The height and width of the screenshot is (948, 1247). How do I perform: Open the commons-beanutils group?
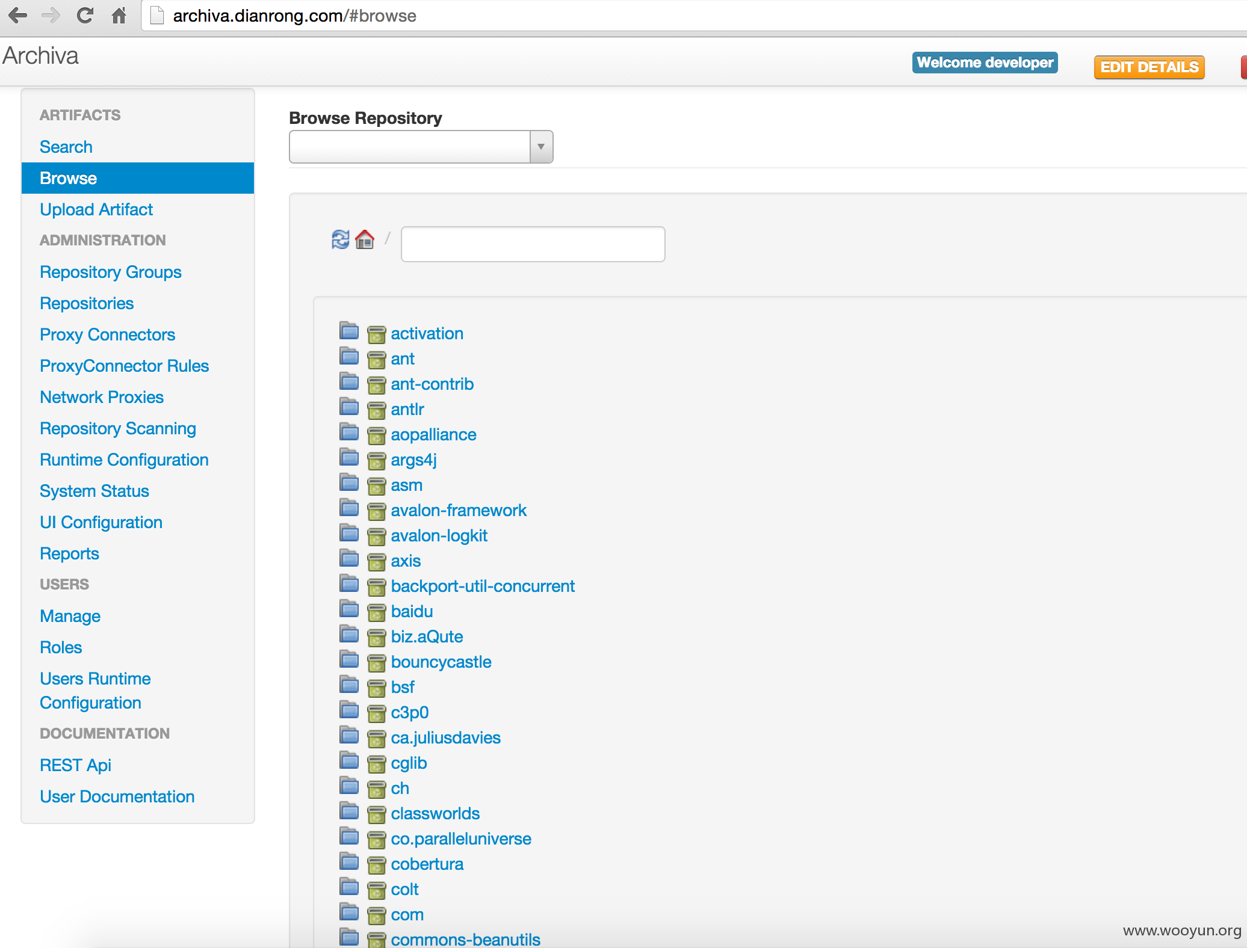click(x=466, y=939)
